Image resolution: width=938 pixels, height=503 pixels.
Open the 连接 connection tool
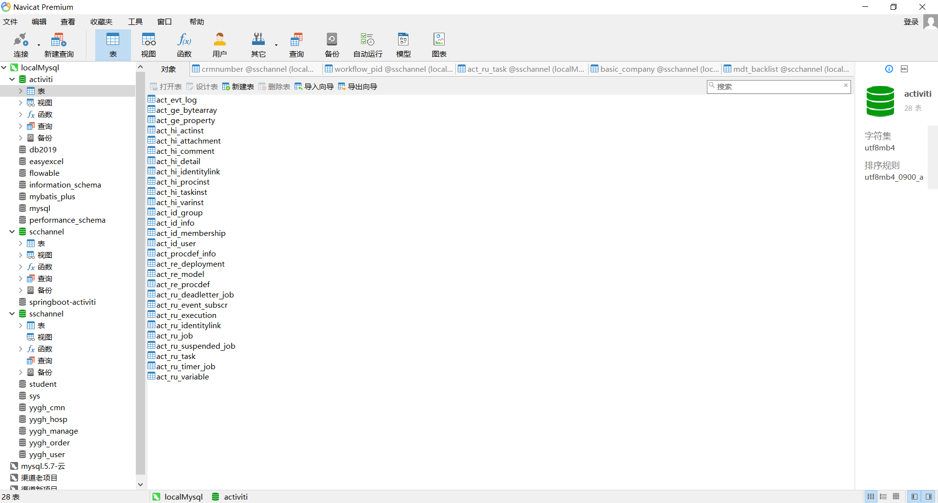point(21,44)
